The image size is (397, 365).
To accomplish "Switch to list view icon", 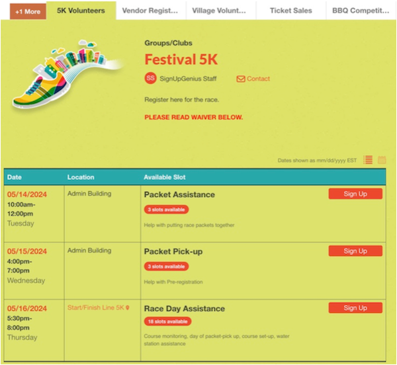I will click(x=368, y=160).
